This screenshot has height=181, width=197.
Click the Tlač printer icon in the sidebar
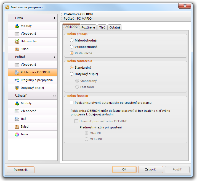pos(17,119)
